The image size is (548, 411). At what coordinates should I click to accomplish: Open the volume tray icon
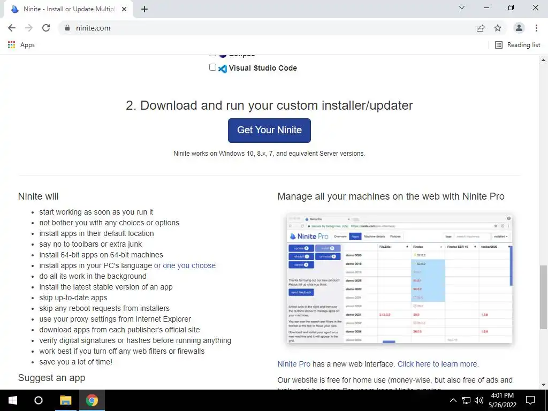tap(479, 400)
